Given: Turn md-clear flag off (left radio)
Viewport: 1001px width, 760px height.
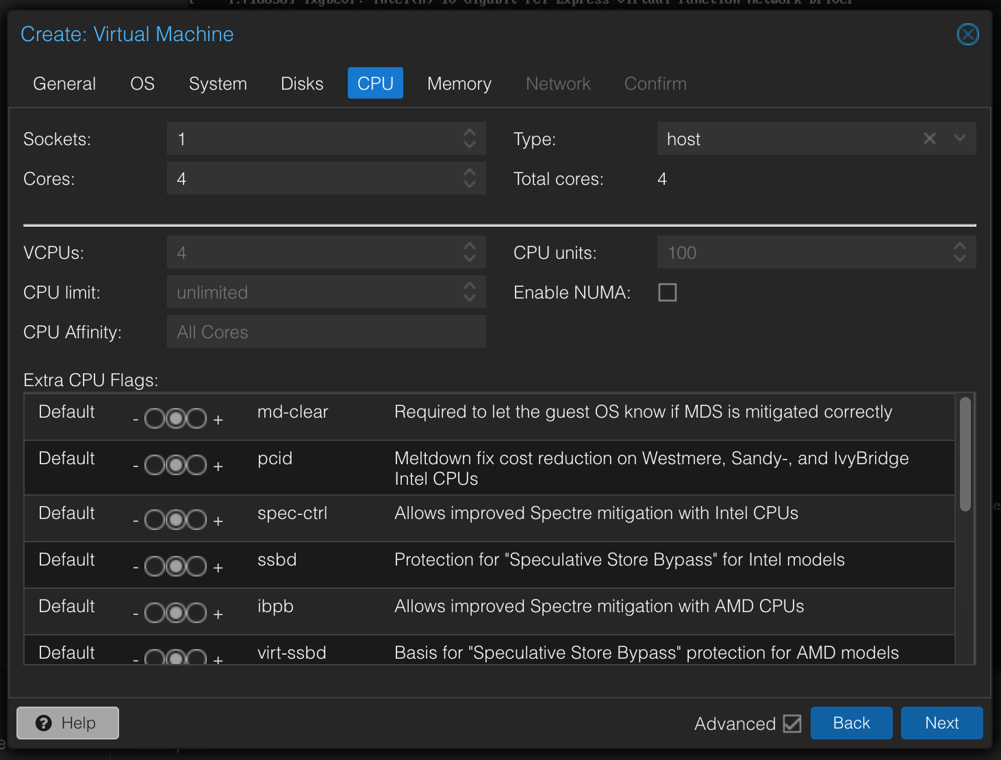Looking at the screenshot, I should point(155,418).
